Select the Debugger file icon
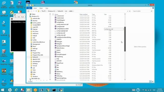 (x=55, y=41)
